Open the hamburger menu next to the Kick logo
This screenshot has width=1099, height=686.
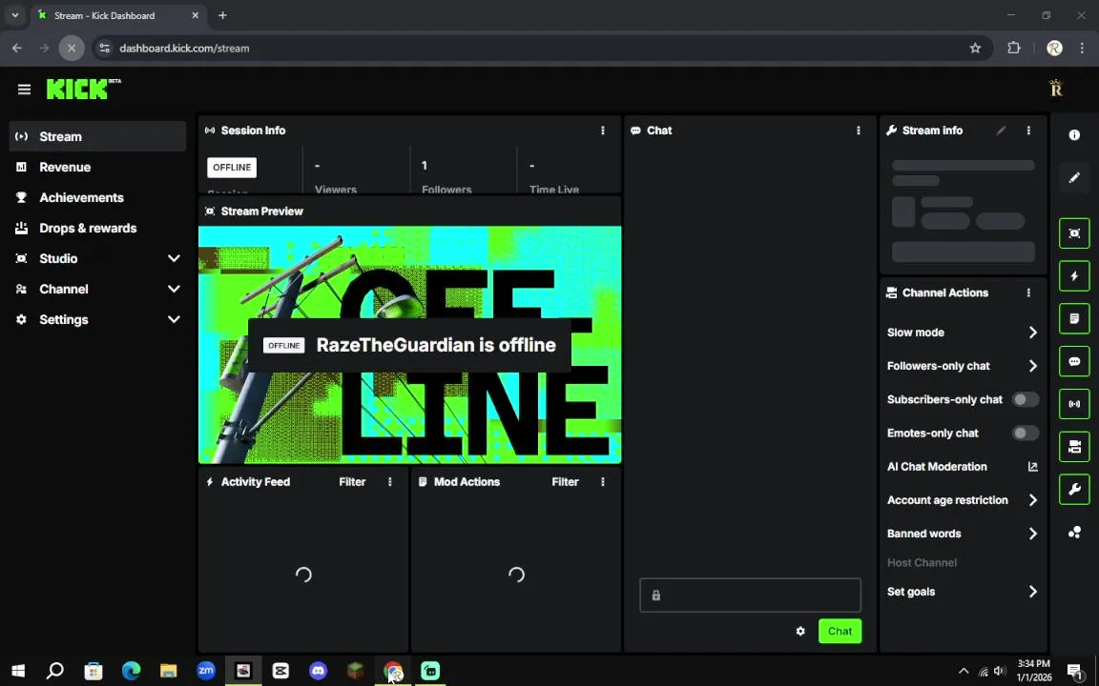click(24, 90)
